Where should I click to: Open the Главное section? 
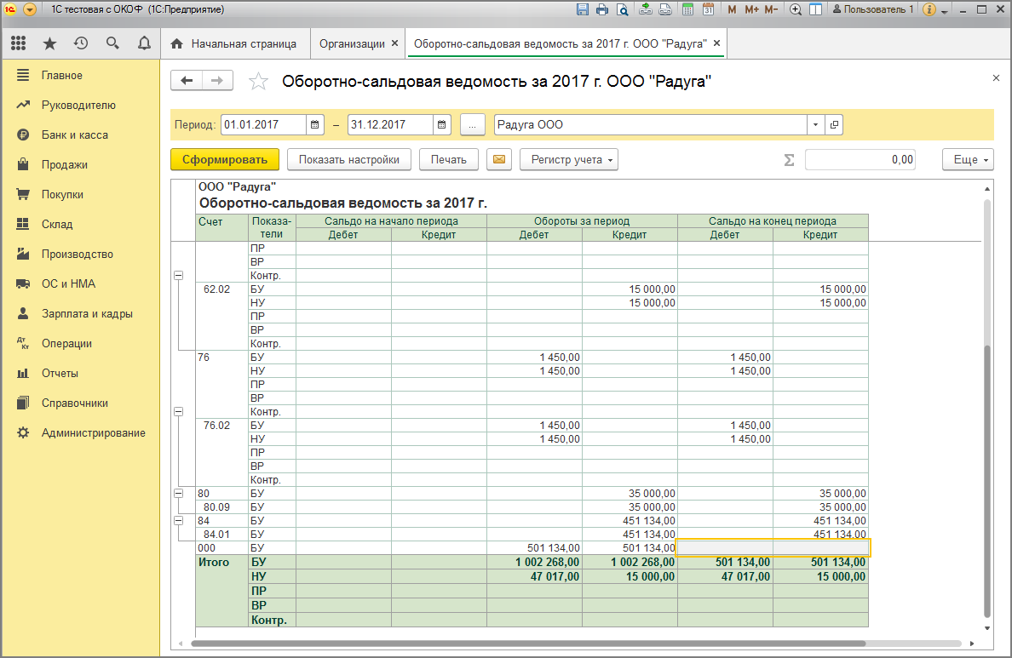[81, 76]
